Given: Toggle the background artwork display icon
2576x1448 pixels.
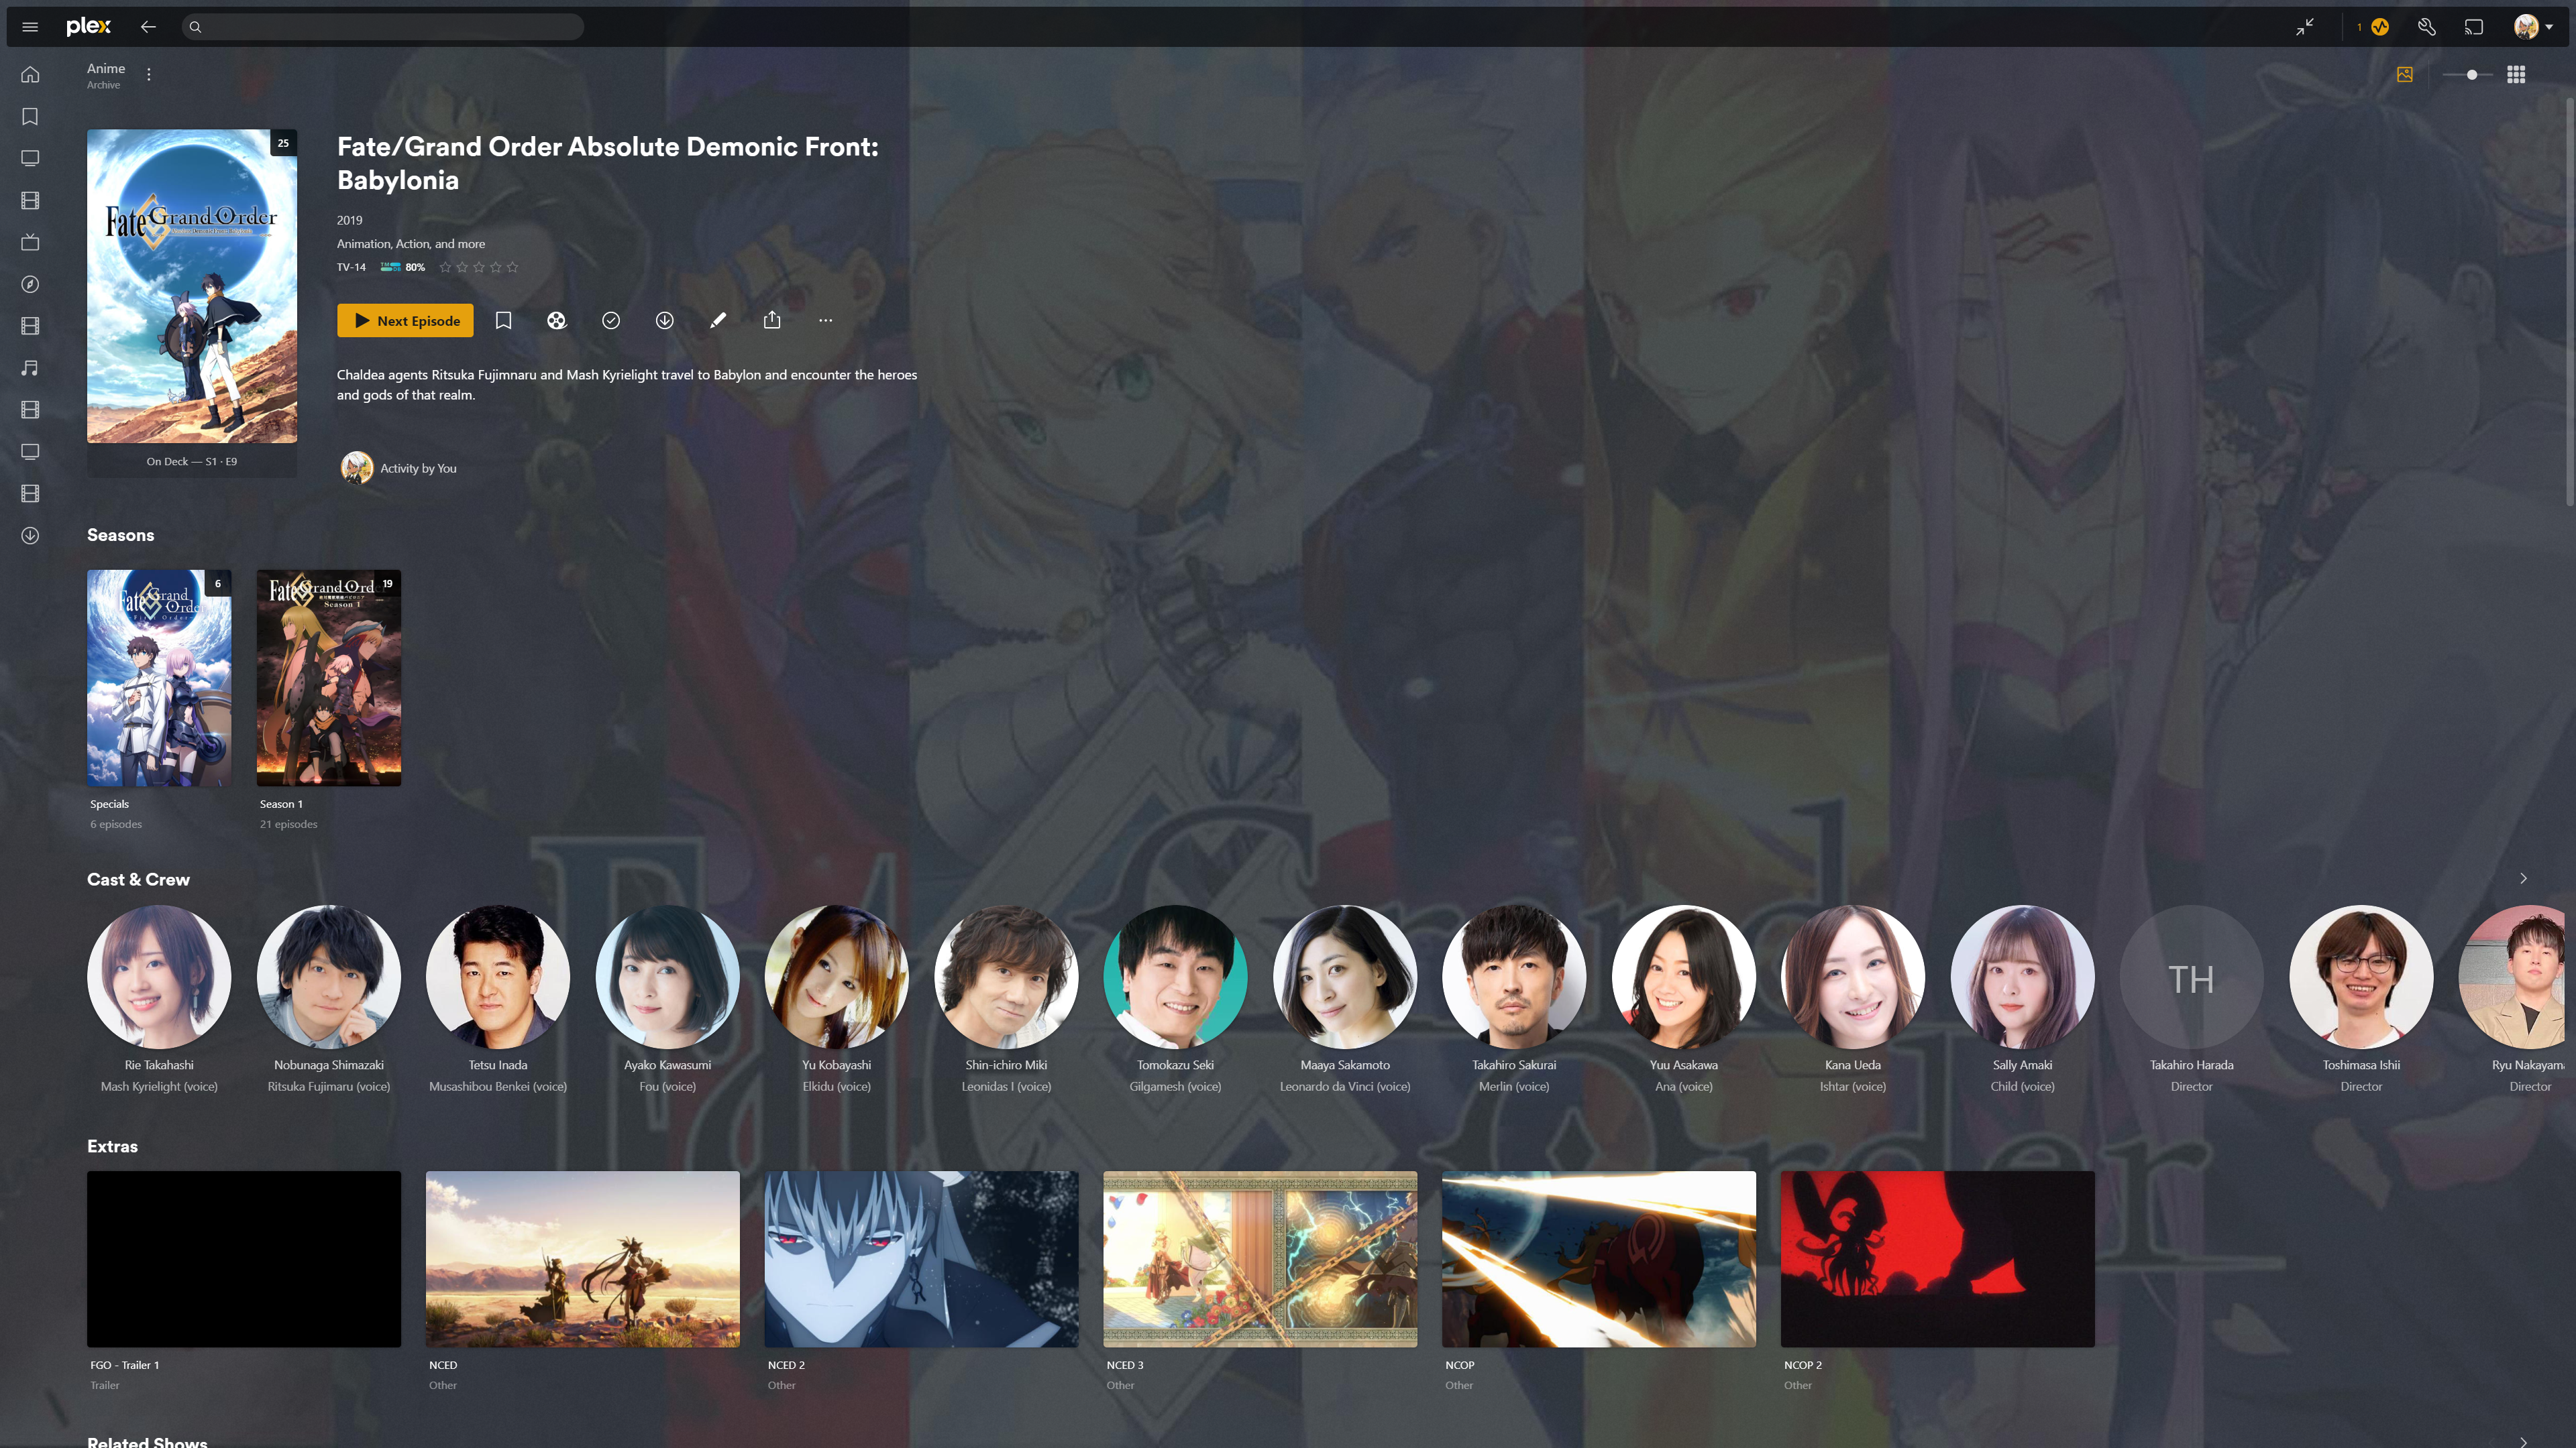Looking at the screenshot, I should tap(2405, 75).
